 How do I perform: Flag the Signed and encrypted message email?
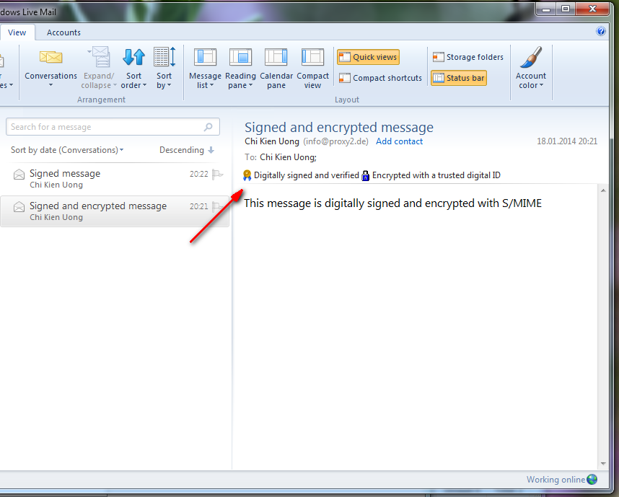click(x=217, y=206)
